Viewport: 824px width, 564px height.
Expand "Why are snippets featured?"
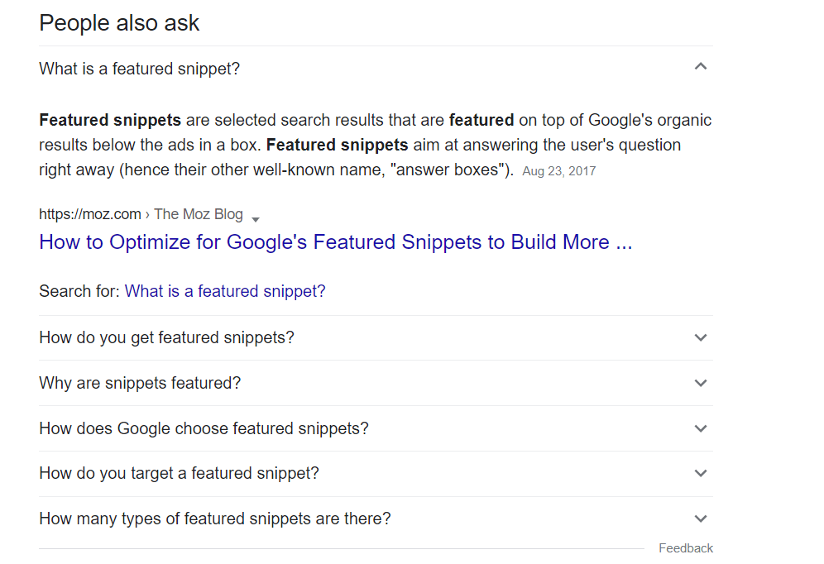[x=701, y=383]
